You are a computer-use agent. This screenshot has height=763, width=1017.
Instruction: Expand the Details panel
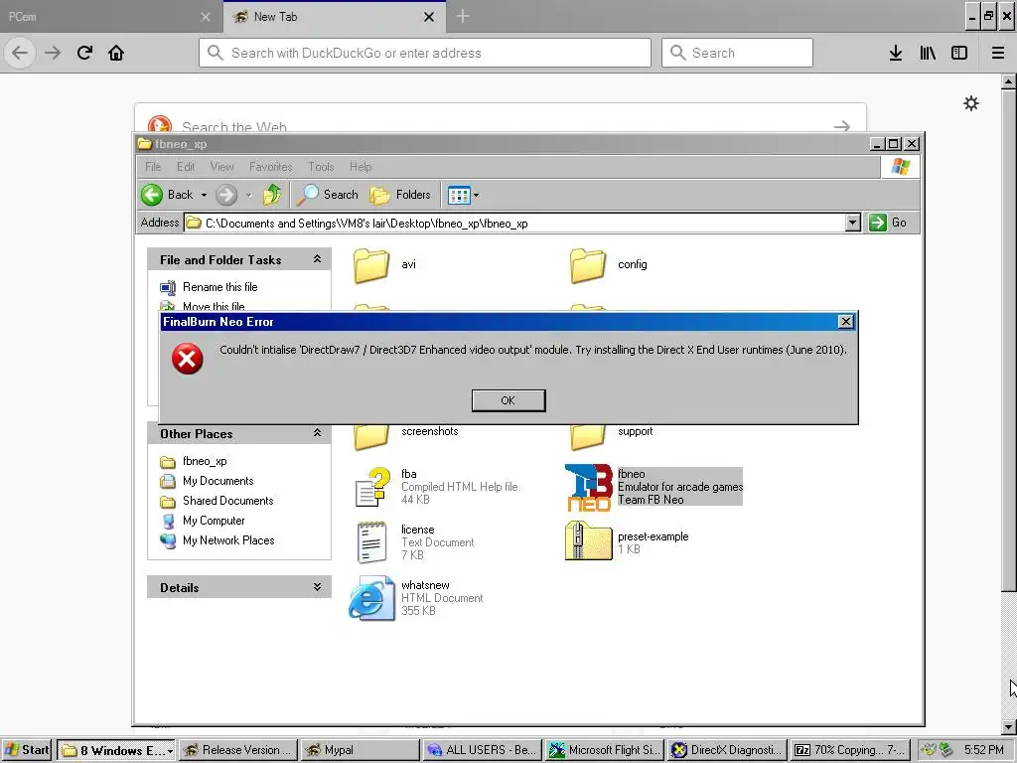click(x=317, y=587)
